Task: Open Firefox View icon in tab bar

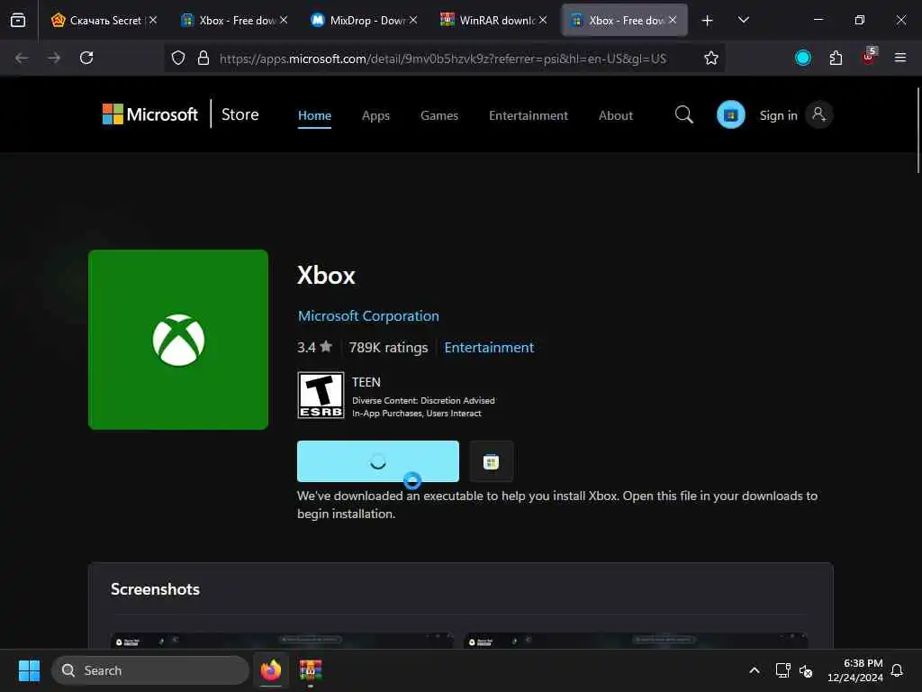Action: pos(18,20)
